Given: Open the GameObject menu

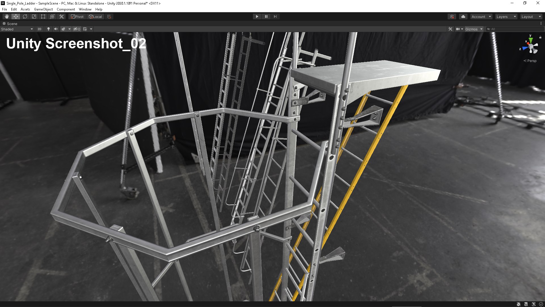Looking at the screenshot, I should (x=43, y=9).
